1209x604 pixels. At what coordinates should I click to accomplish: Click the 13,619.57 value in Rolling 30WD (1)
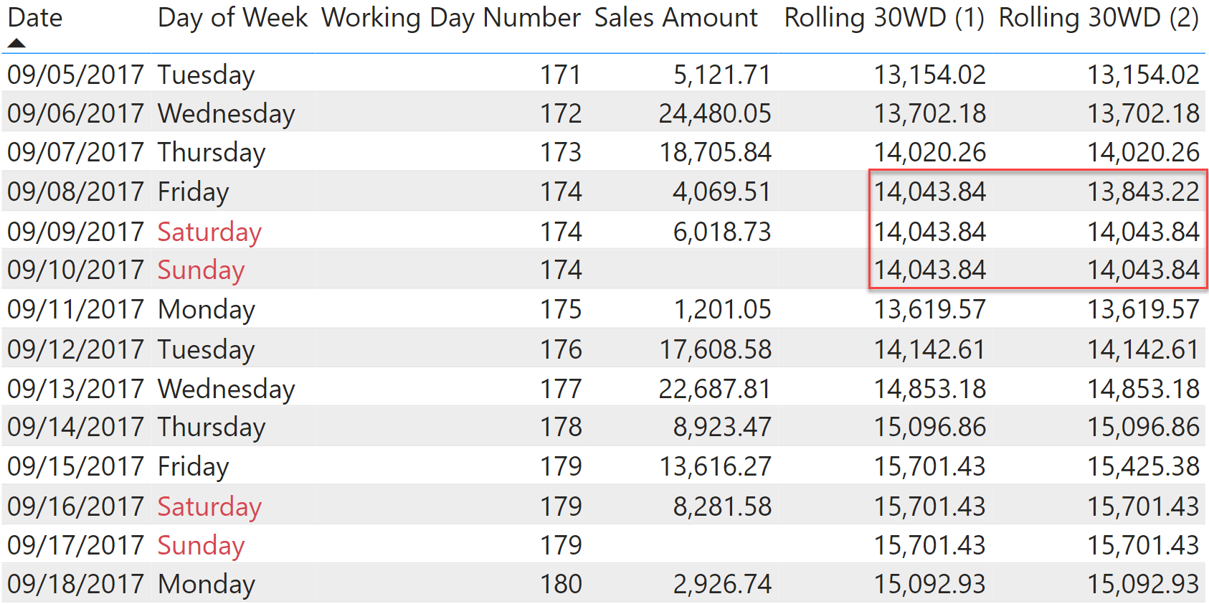pyautogui.click(x=929, y=309)
